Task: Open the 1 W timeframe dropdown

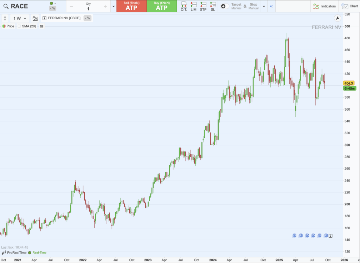Action: point(20,18)
